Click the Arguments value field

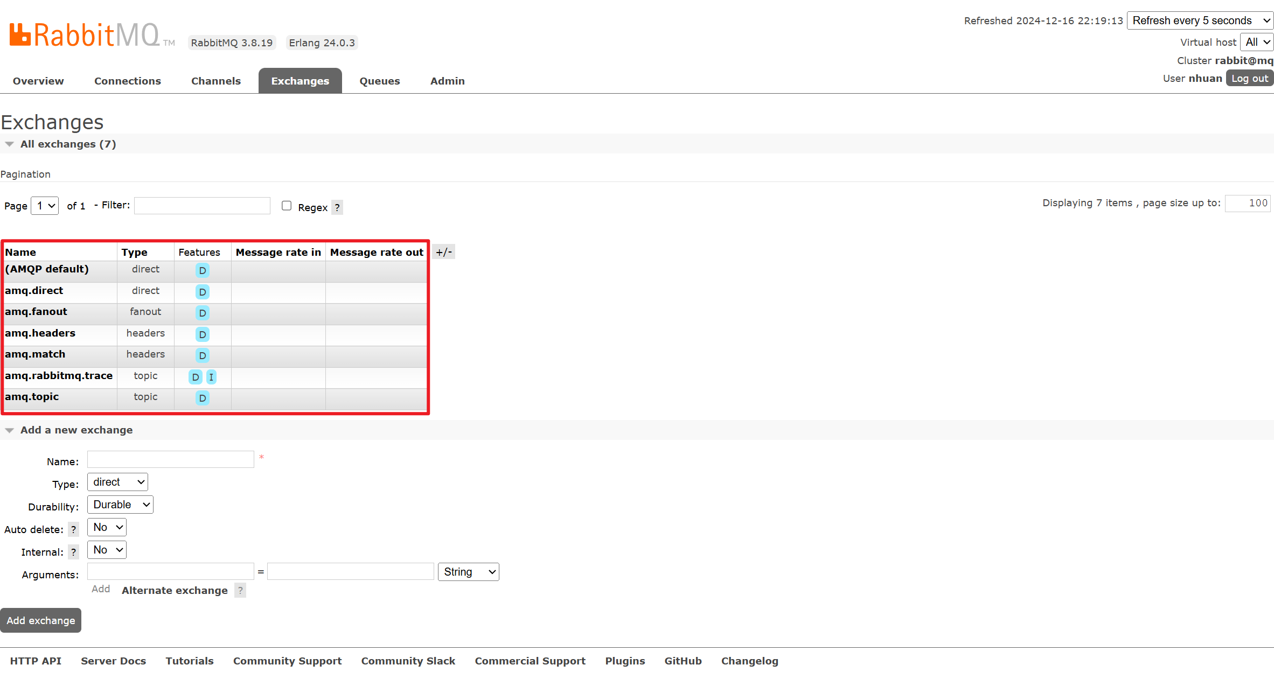tap(351, 571)
